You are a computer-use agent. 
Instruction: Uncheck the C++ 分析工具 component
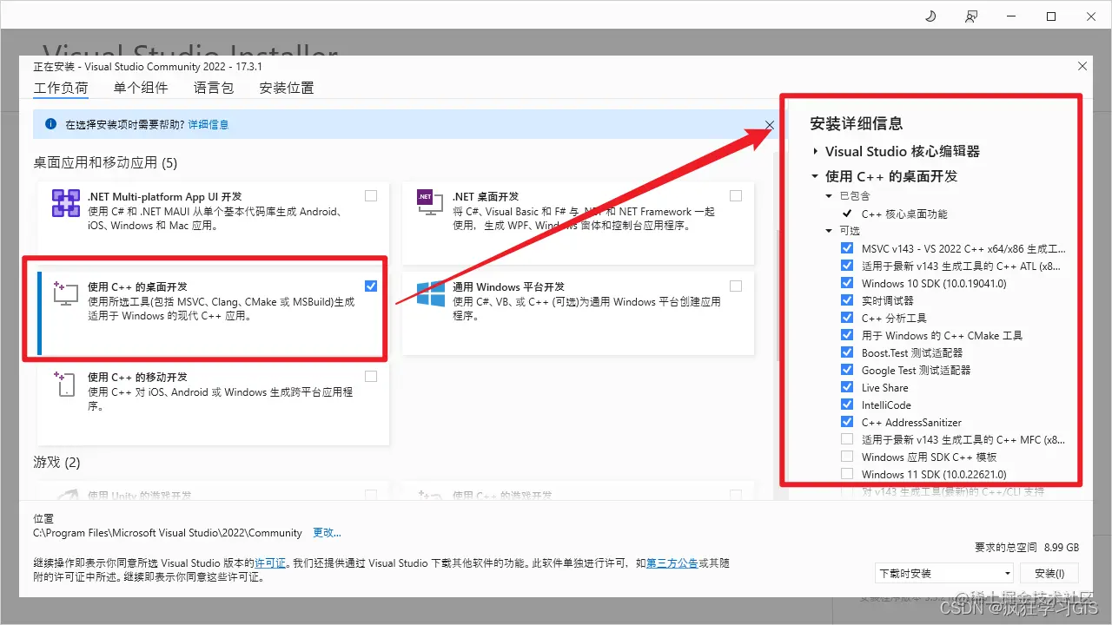click(847, 318)
